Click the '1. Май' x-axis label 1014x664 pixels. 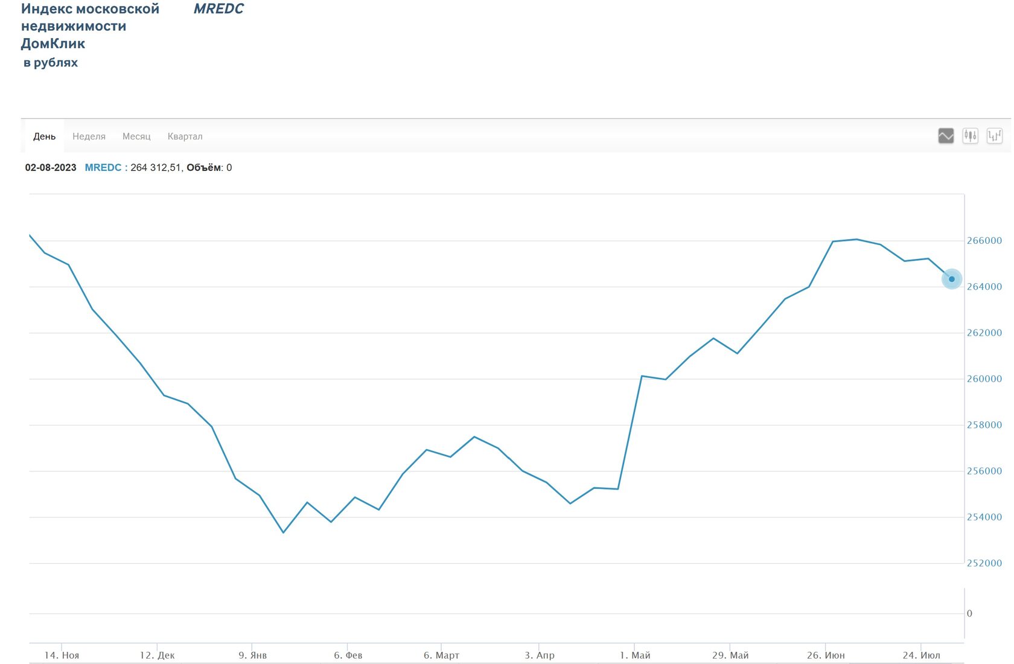[635, 655]
